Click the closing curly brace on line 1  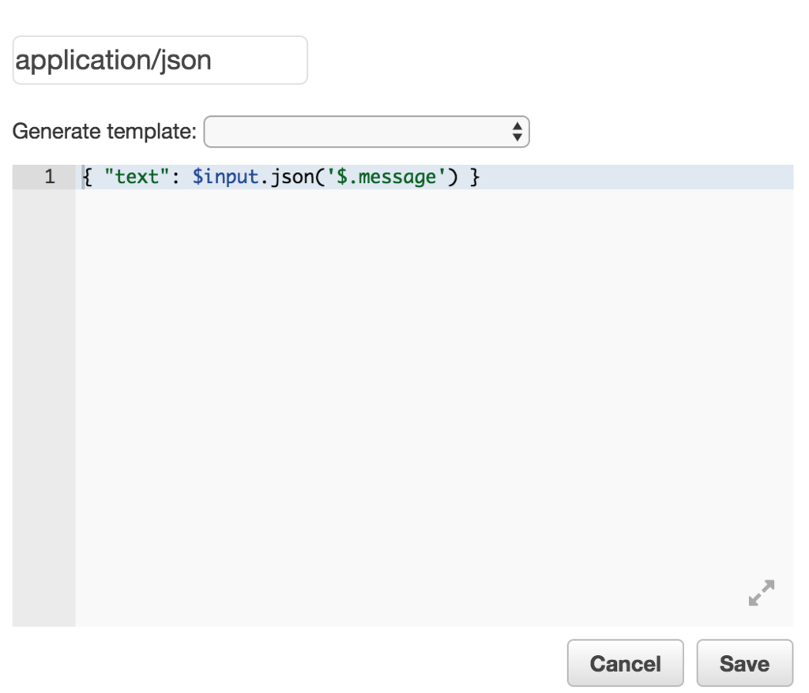click(475, 178)
